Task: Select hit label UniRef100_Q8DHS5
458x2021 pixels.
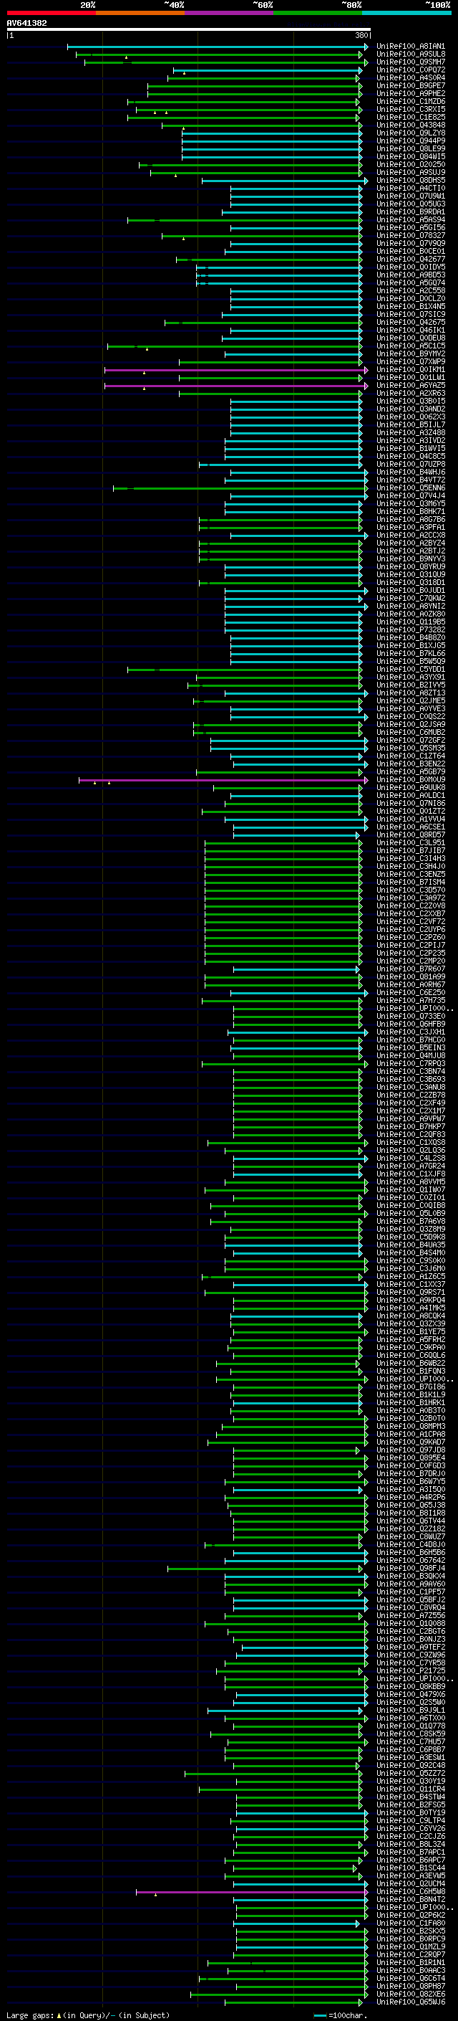Action: coord(411,181)
